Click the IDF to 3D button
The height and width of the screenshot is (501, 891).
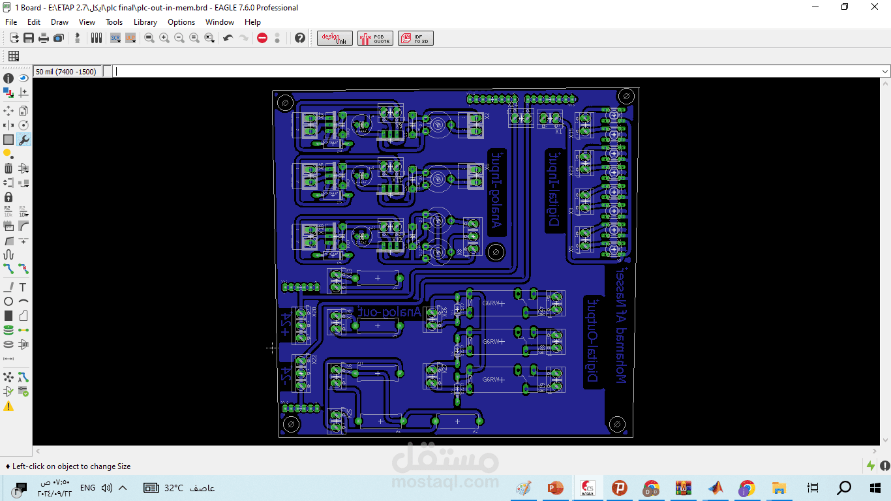point(415,38)
